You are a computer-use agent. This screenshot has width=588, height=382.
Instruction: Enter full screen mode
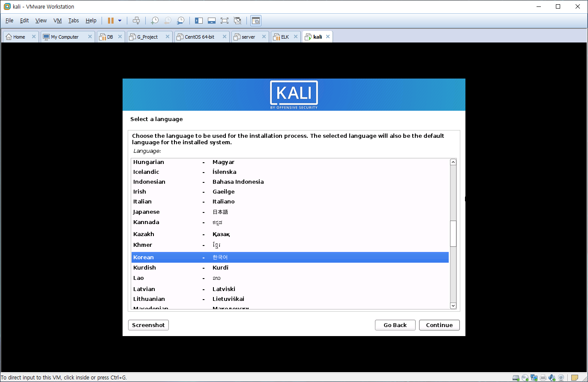(224, 21)
